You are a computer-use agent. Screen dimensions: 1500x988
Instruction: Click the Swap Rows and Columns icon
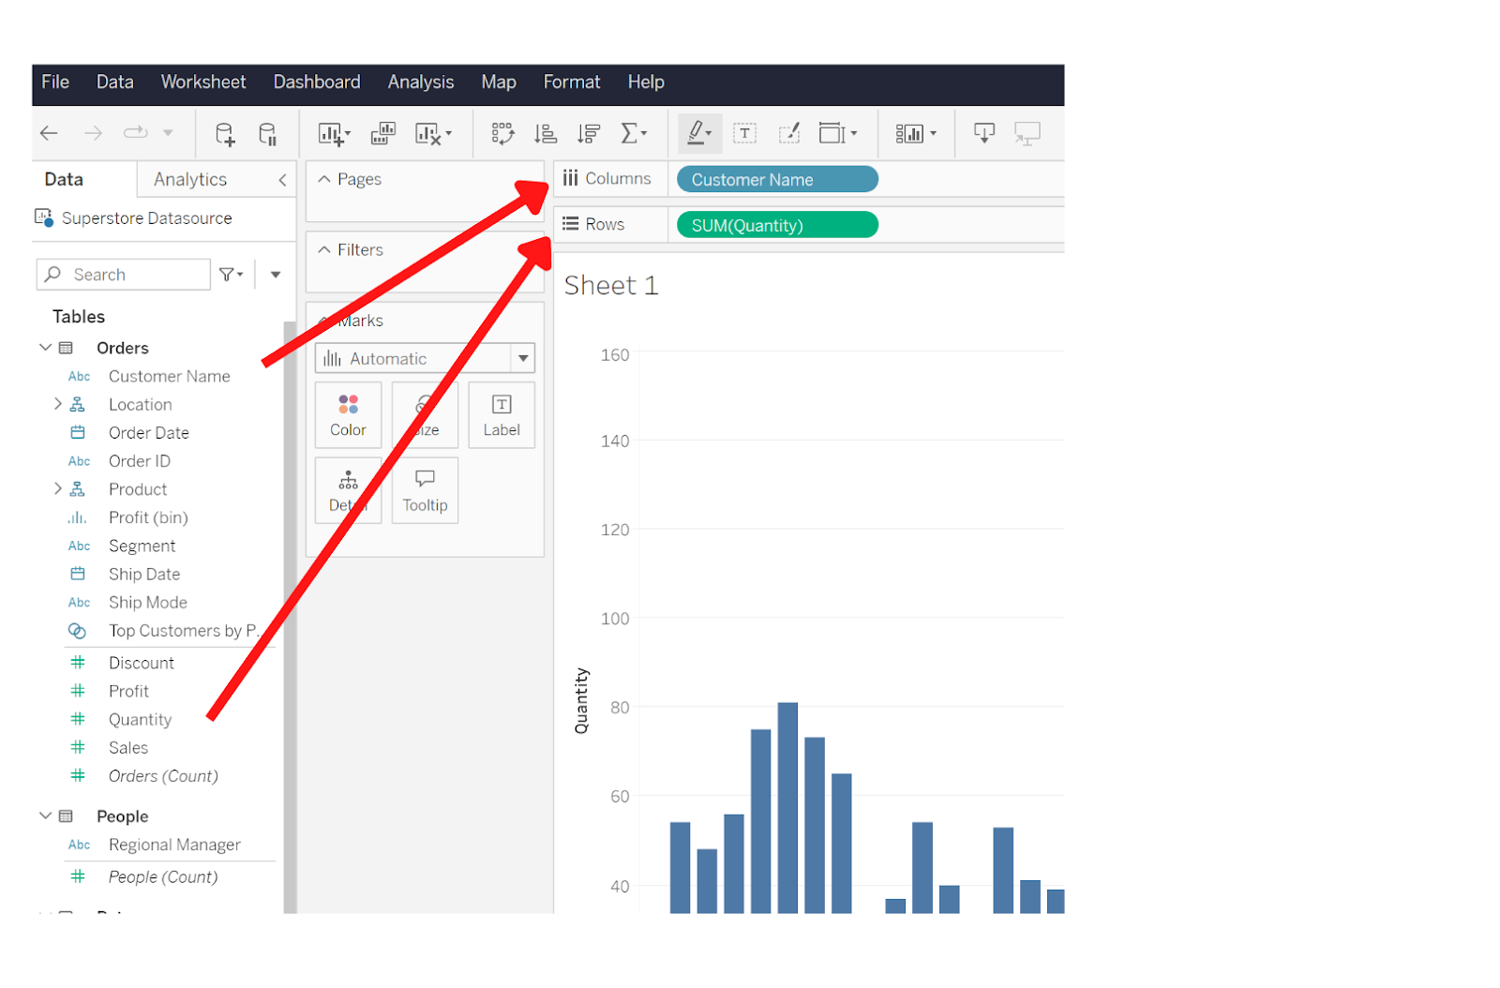(503, 133)
